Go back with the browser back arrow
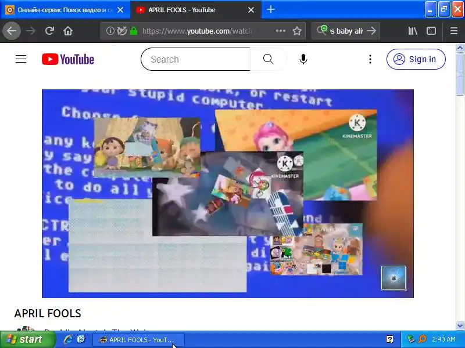 pyautogui.click(x=12, y=31)
